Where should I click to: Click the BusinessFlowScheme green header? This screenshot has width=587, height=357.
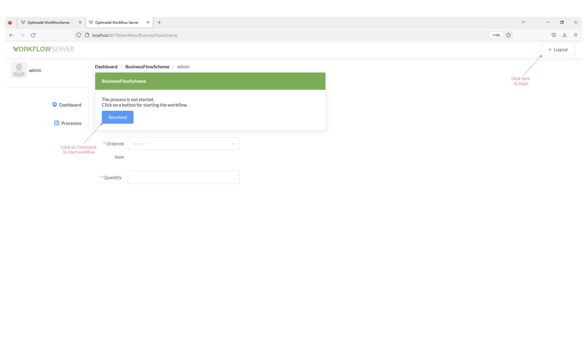pyautogui.click(x=210, y=81)
